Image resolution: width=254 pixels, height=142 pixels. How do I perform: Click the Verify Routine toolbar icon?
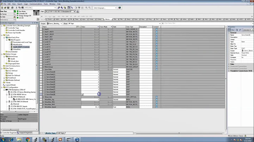click(76, 8)
